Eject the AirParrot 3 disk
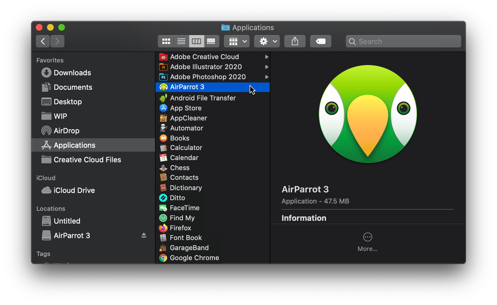Screen dimensions: 497x305 (143, 235)
